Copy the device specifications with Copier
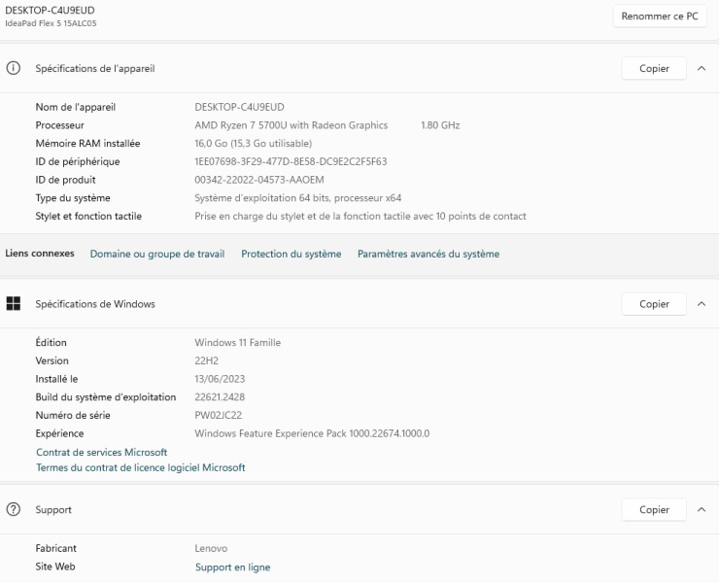Image resolution: width=719 pixels, height=583 pixels. tap(654, 68)
